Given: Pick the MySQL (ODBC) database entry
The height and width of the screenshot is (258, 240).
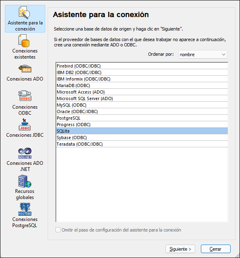Looking at the screenshot, I should [x=142, y=105].
